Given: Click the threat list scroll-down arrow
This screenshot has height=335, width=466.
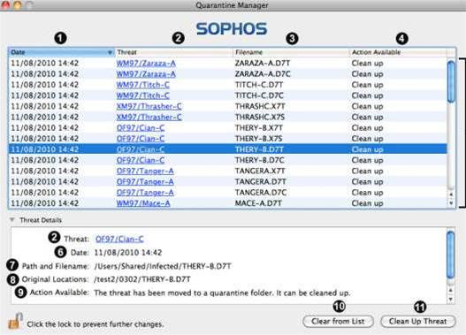Looking at the screenshot, I should [451, 203].
